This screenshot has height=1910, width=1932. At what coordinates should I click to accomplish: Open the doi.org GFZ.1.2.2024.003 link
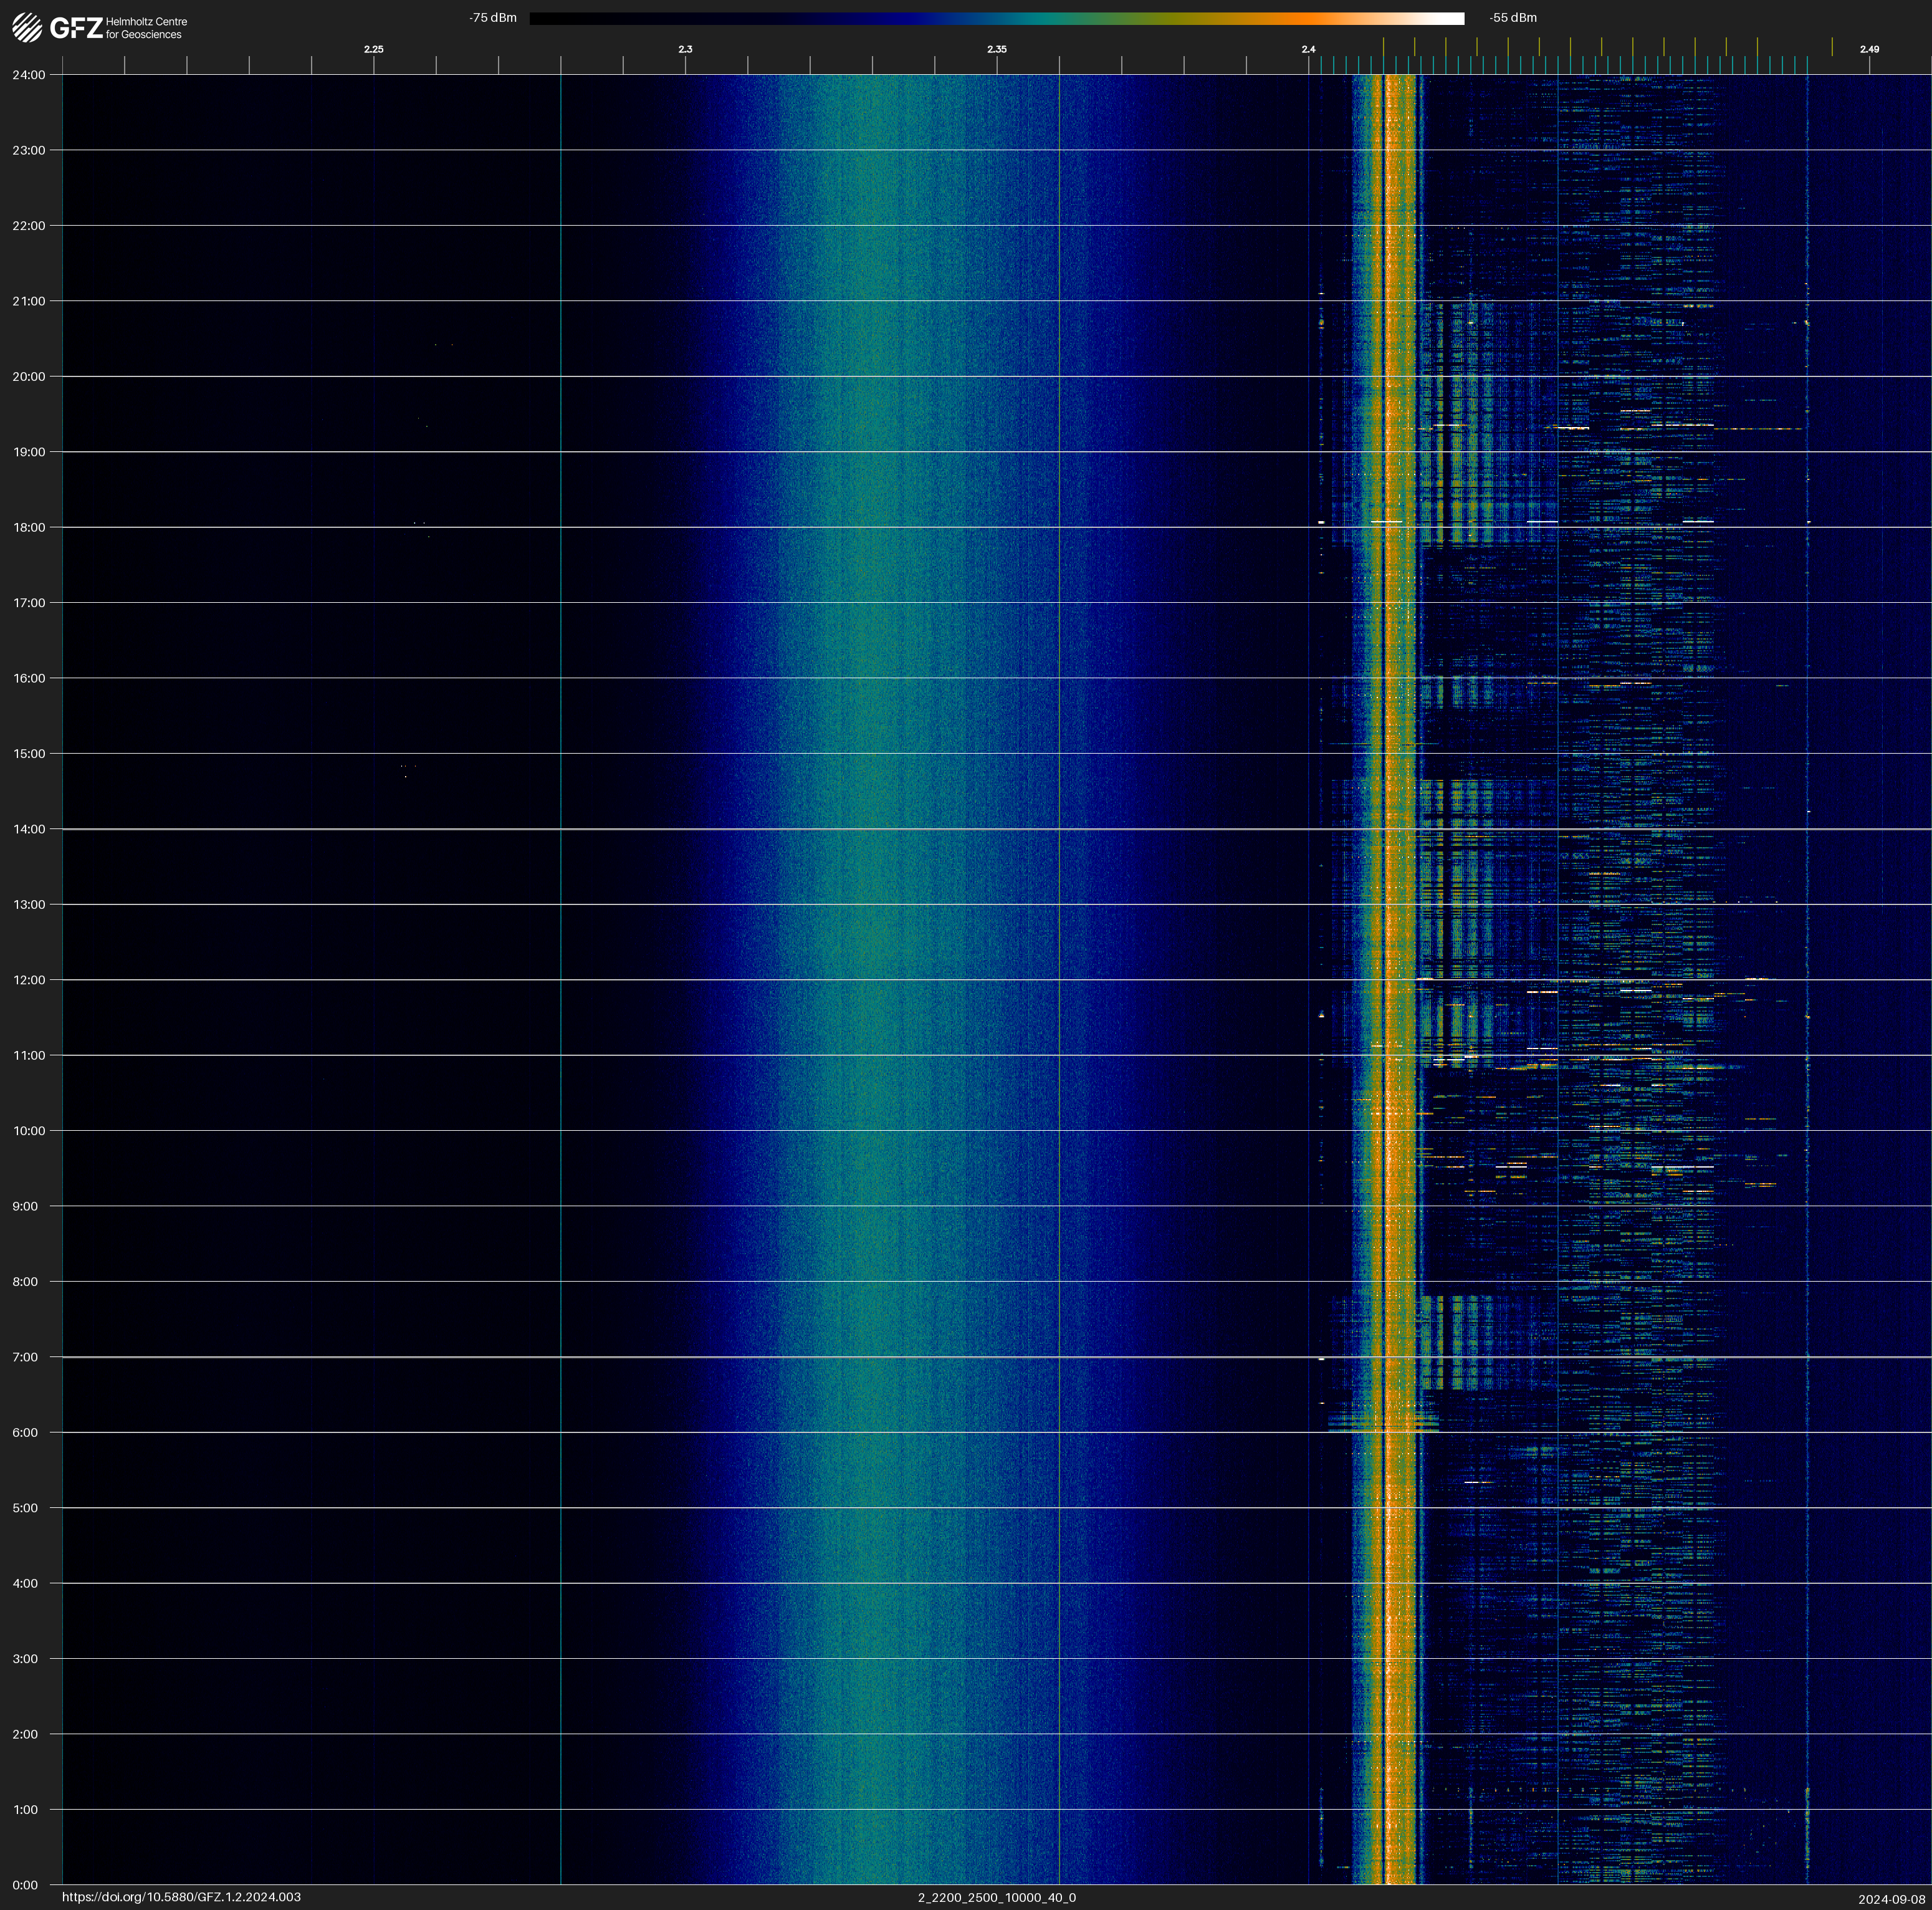(181, 1897)
